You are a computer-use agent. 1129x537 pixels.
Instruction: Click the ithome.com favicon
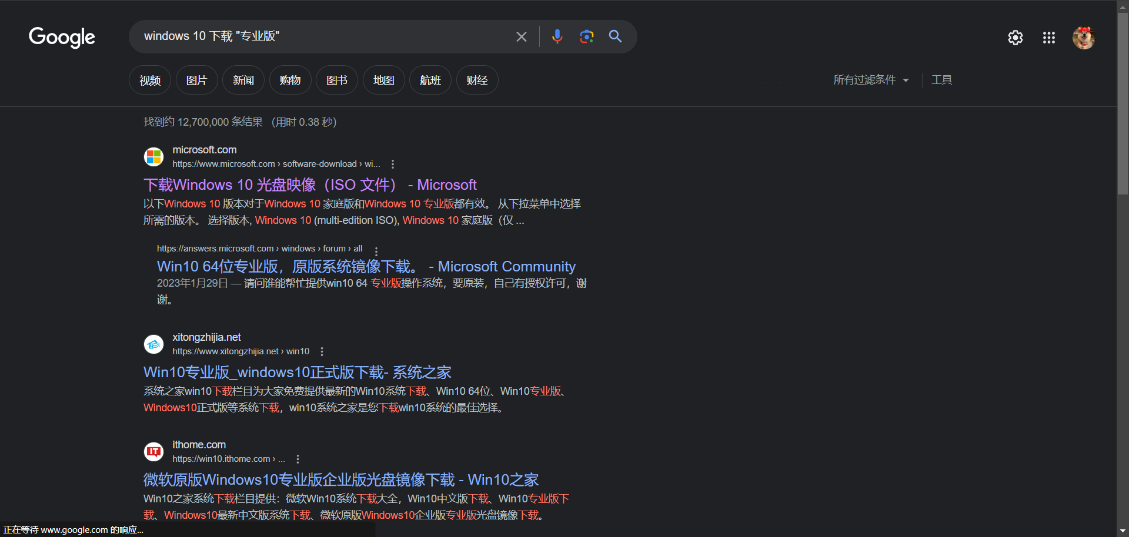153,452
